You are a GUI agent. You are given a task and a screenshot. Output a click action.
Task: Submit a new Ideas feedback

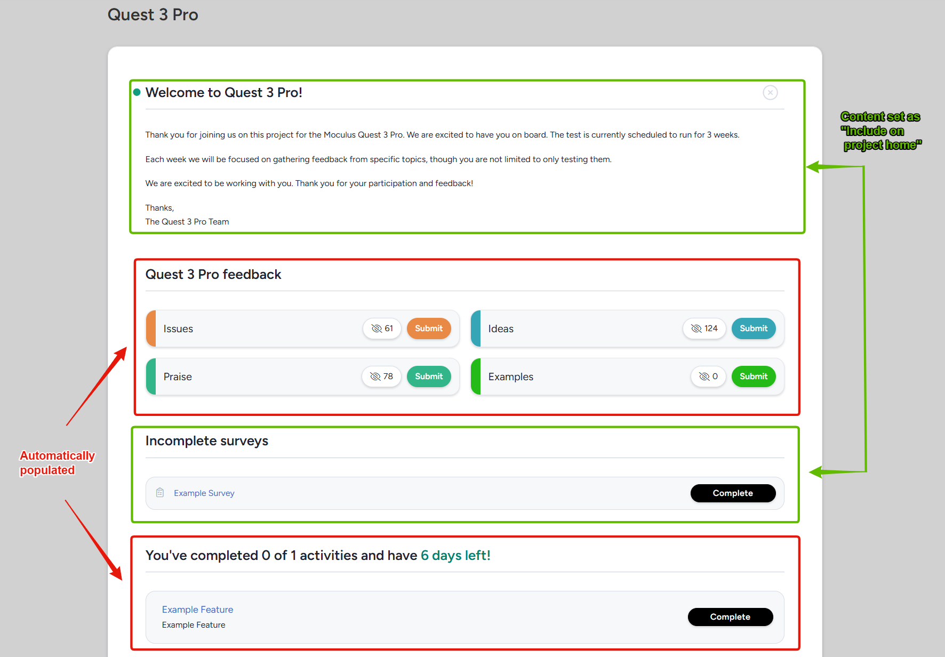tap(754, 328)
